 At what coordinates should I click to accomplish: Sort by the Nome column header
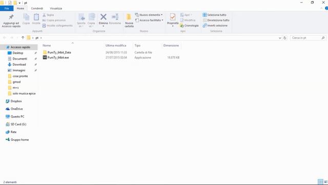[x=47, y=45]
